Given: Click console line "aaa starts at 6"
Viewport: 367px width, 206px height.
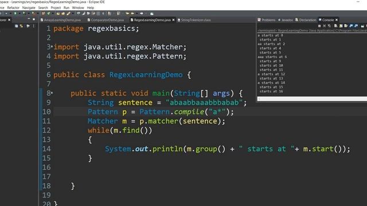Looking at the screenshot, I should coord(272,57).
